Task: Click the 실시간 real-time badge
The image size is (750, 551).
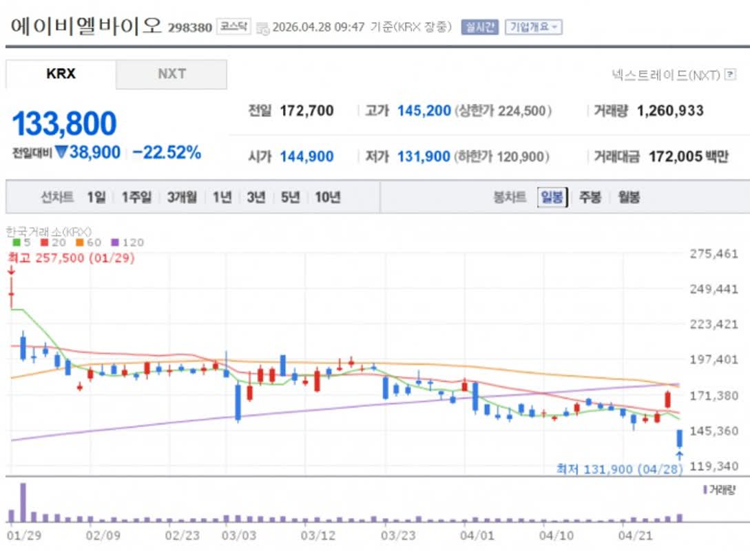Action: [x=479, y=27]
